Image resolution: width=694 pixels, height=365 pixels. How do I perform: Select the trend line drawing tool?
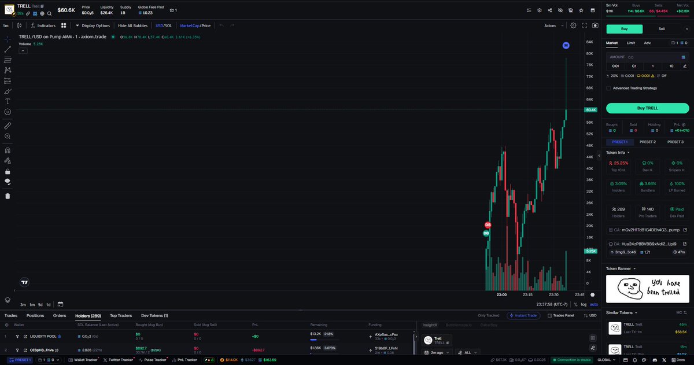(x=8, y=50)
